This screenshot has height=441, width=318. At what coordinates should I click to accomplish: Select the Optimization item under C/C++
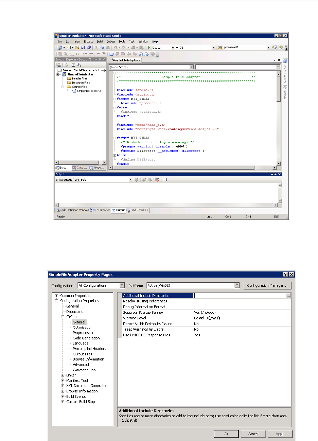(83, 328)
